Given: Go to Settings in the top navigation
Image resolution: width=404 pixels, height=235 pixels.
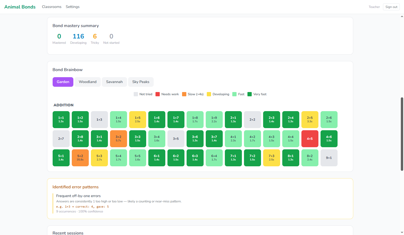Looking at the screenshot, I should 73,7.
